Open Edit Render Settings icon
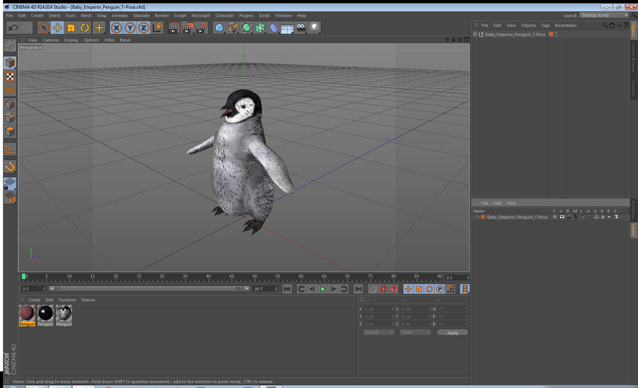638x388 pixels. pos(201,28)
